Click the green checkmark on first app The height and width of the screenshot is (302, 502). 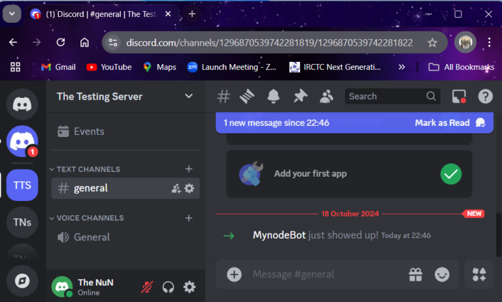pyautogui.click(x=451, y=174)
